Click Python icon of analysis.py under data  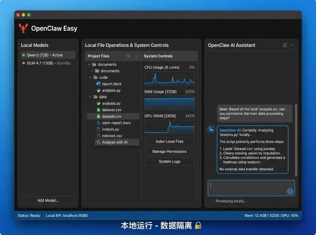(x=98, y=103)
